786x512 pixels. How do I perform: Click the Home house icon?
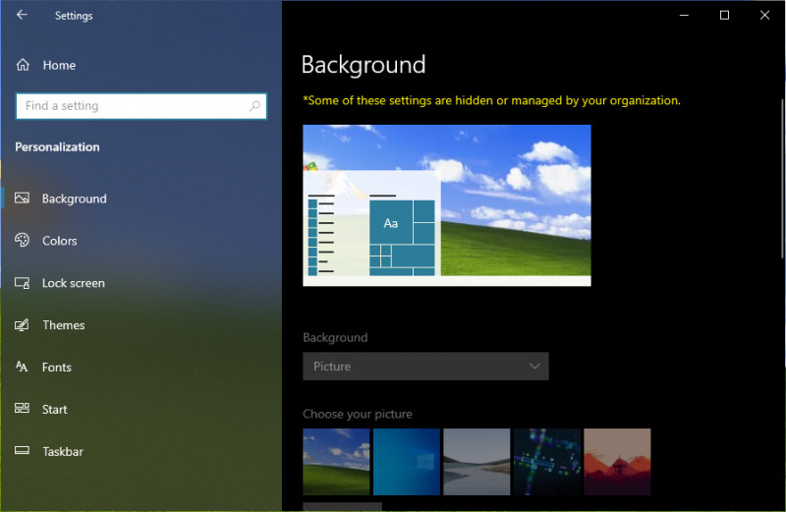point(23,65)
